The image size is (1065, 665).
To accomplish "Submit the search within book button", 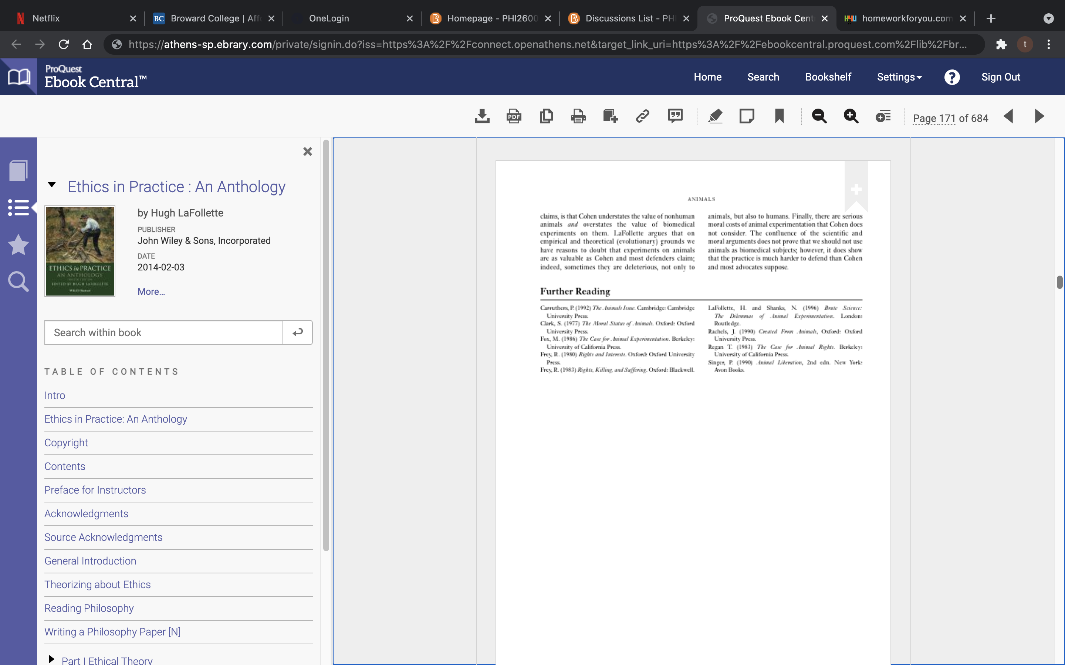I will coord(297,332).
